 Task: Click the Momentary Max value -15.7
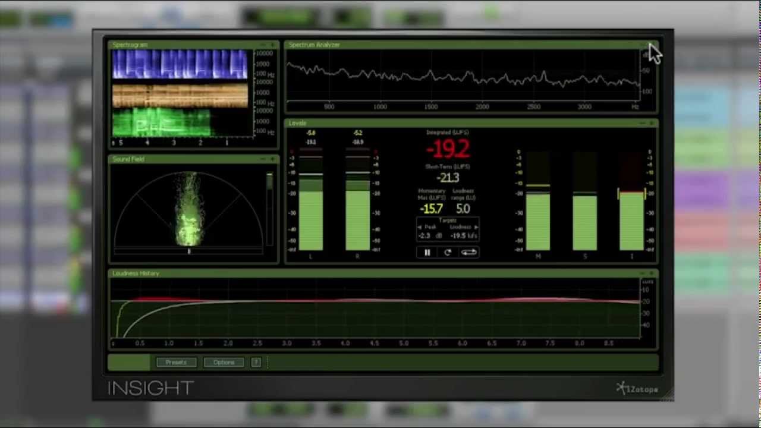431,209
